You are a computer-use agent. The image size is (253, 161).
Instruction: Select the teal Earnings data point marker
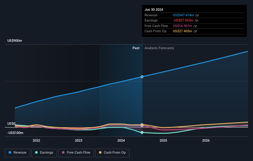142,132
